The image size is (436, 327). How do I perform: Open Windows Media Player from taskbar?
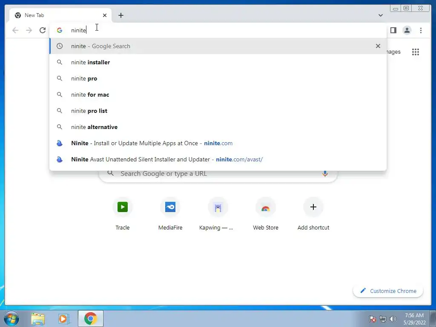tap(63, 318)
